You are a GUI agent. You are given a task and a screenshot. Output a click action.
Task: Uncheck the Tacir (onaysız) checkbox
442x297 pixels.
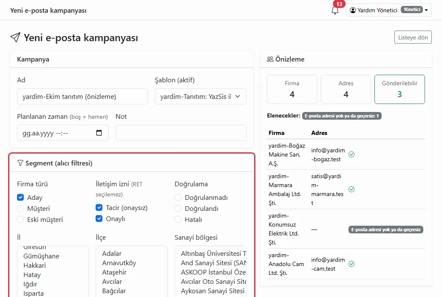coord(99,207)
